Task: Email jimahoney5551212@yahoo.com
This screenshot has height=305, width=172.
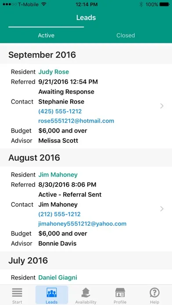Action: pyautogui.click(x=82, y=224)
